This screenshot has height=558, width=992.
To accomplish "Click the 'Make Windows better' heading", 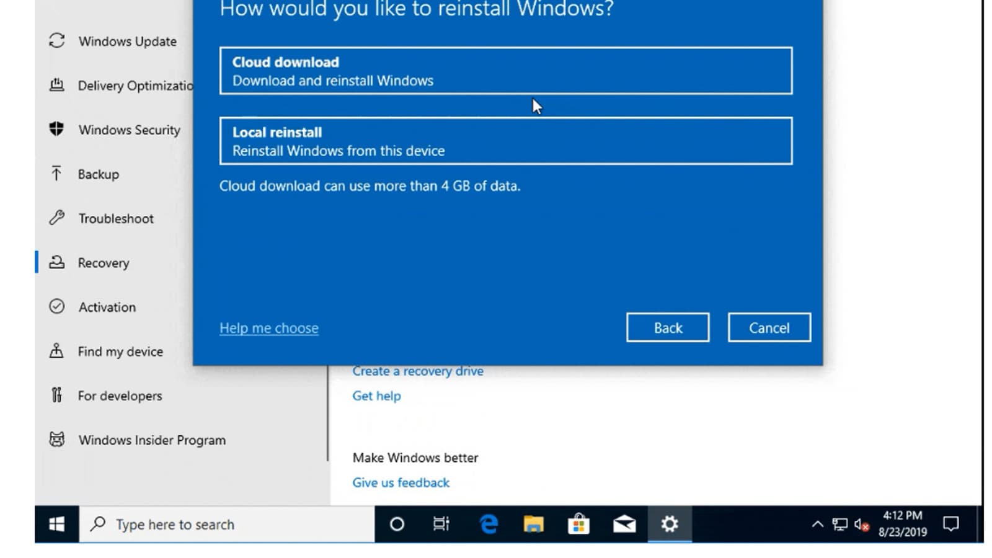I will [415, 458].
